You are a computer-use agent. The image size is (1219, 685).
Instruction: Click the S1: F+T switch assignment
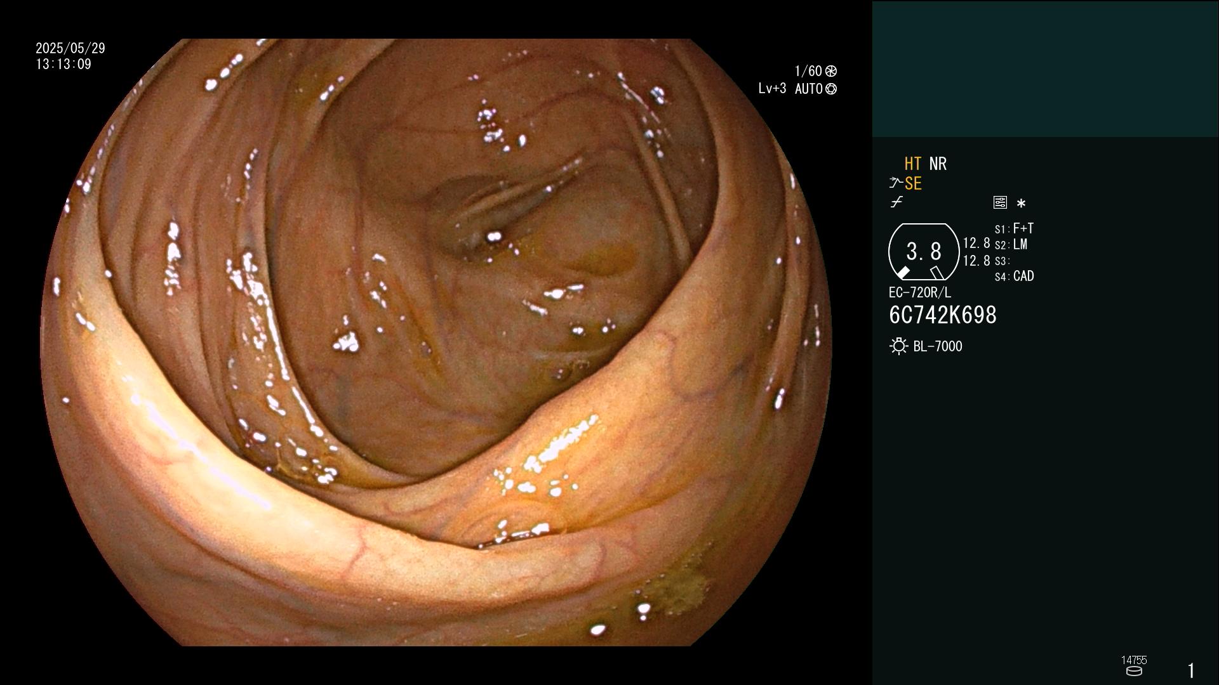(x=1015, y=228)
